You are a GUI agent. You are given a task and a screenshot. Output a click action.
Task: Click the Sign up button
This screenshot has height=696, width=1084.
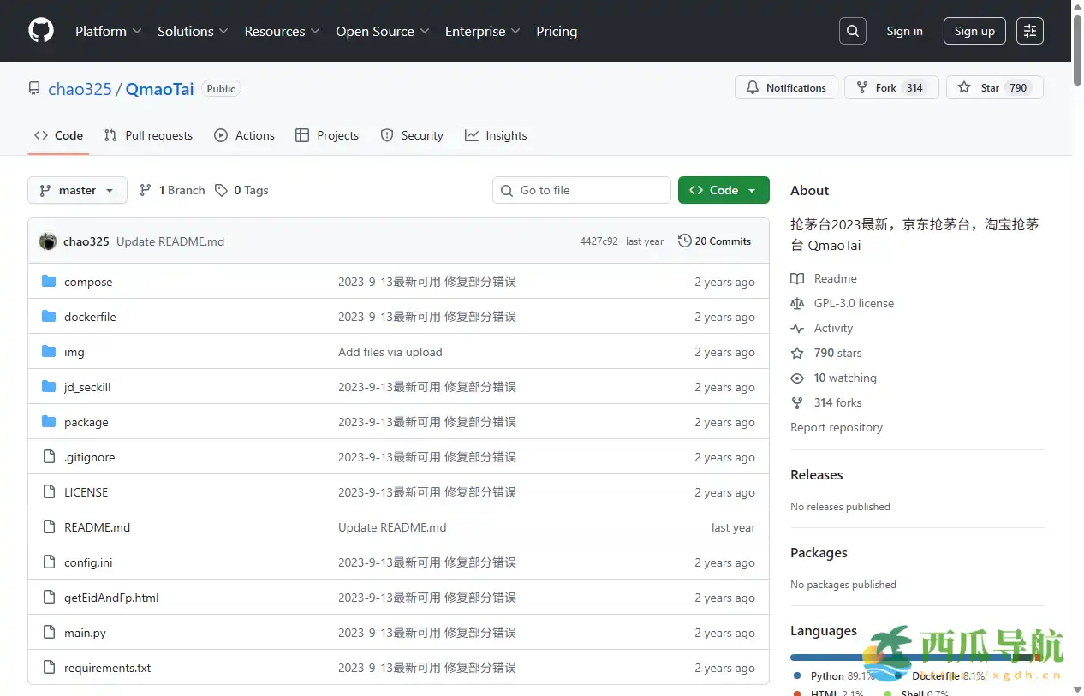point(974,31)
